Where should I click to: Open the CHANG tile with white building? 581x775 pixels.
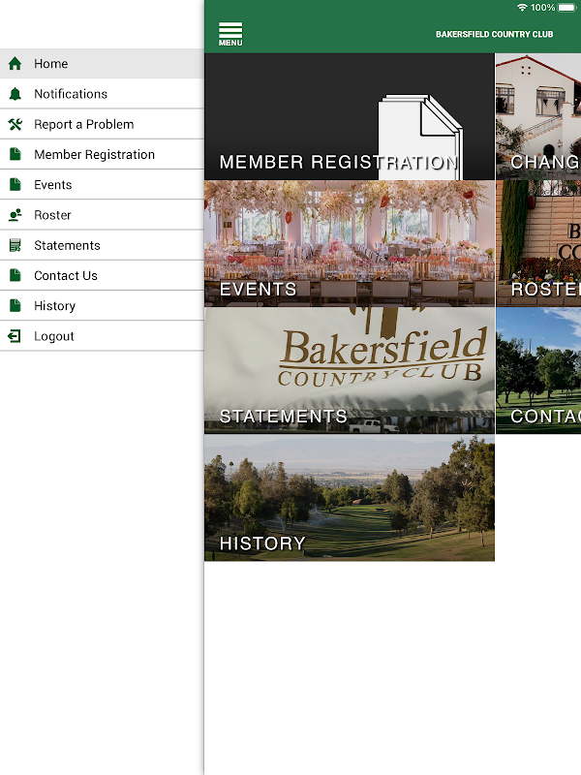(538, 116)
